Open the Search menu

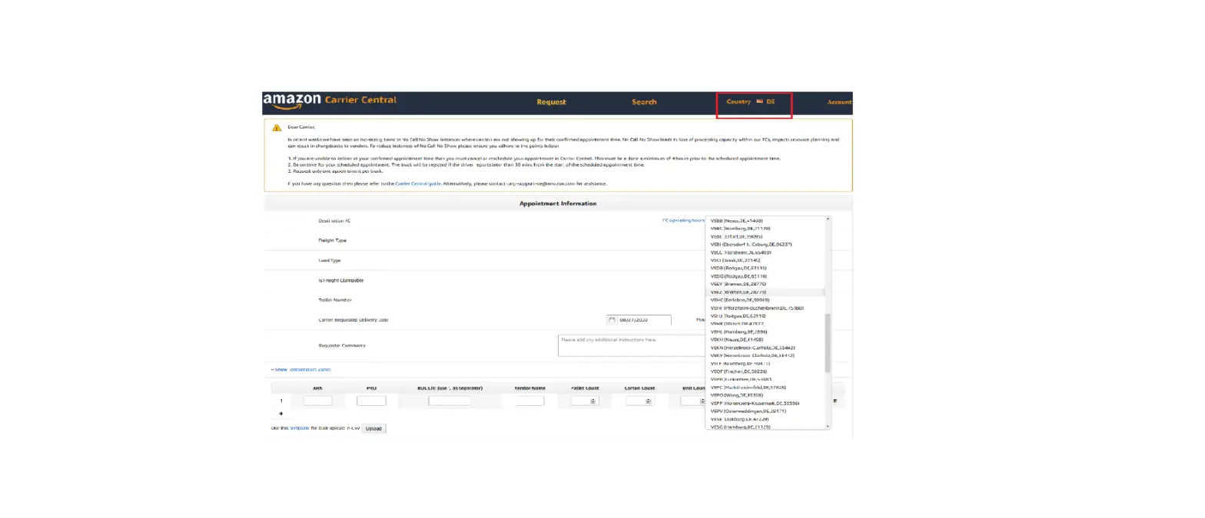point(644,102)
